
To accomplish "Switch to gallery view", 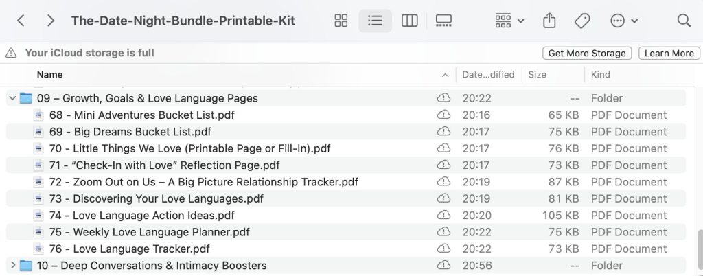I will pyautogui.click(x=443, y=21).
